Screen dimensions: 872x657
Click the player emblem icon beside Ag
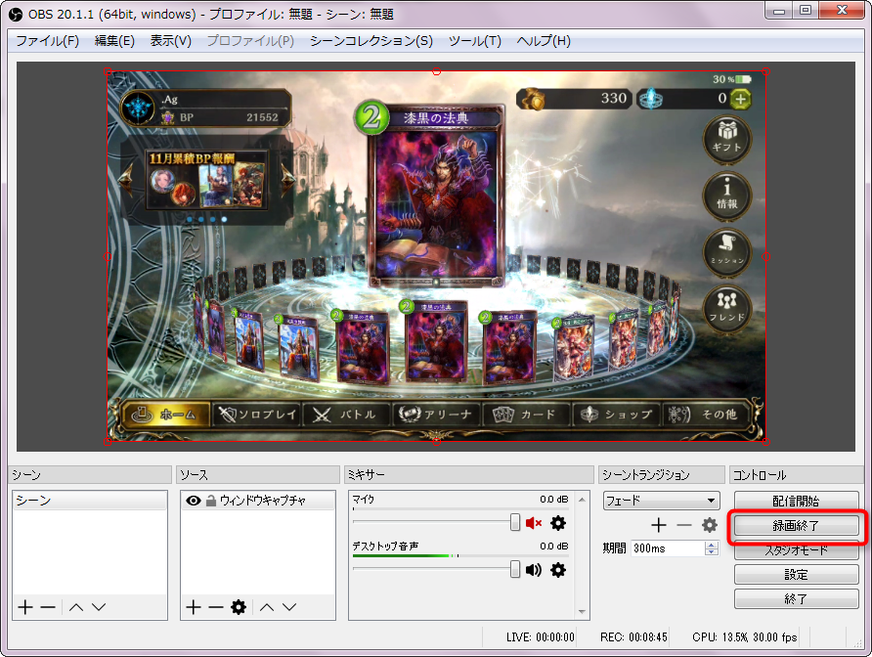138,108
